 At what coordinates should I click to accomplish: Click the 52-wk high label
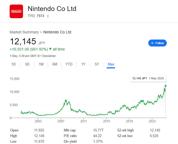[125, 130]
